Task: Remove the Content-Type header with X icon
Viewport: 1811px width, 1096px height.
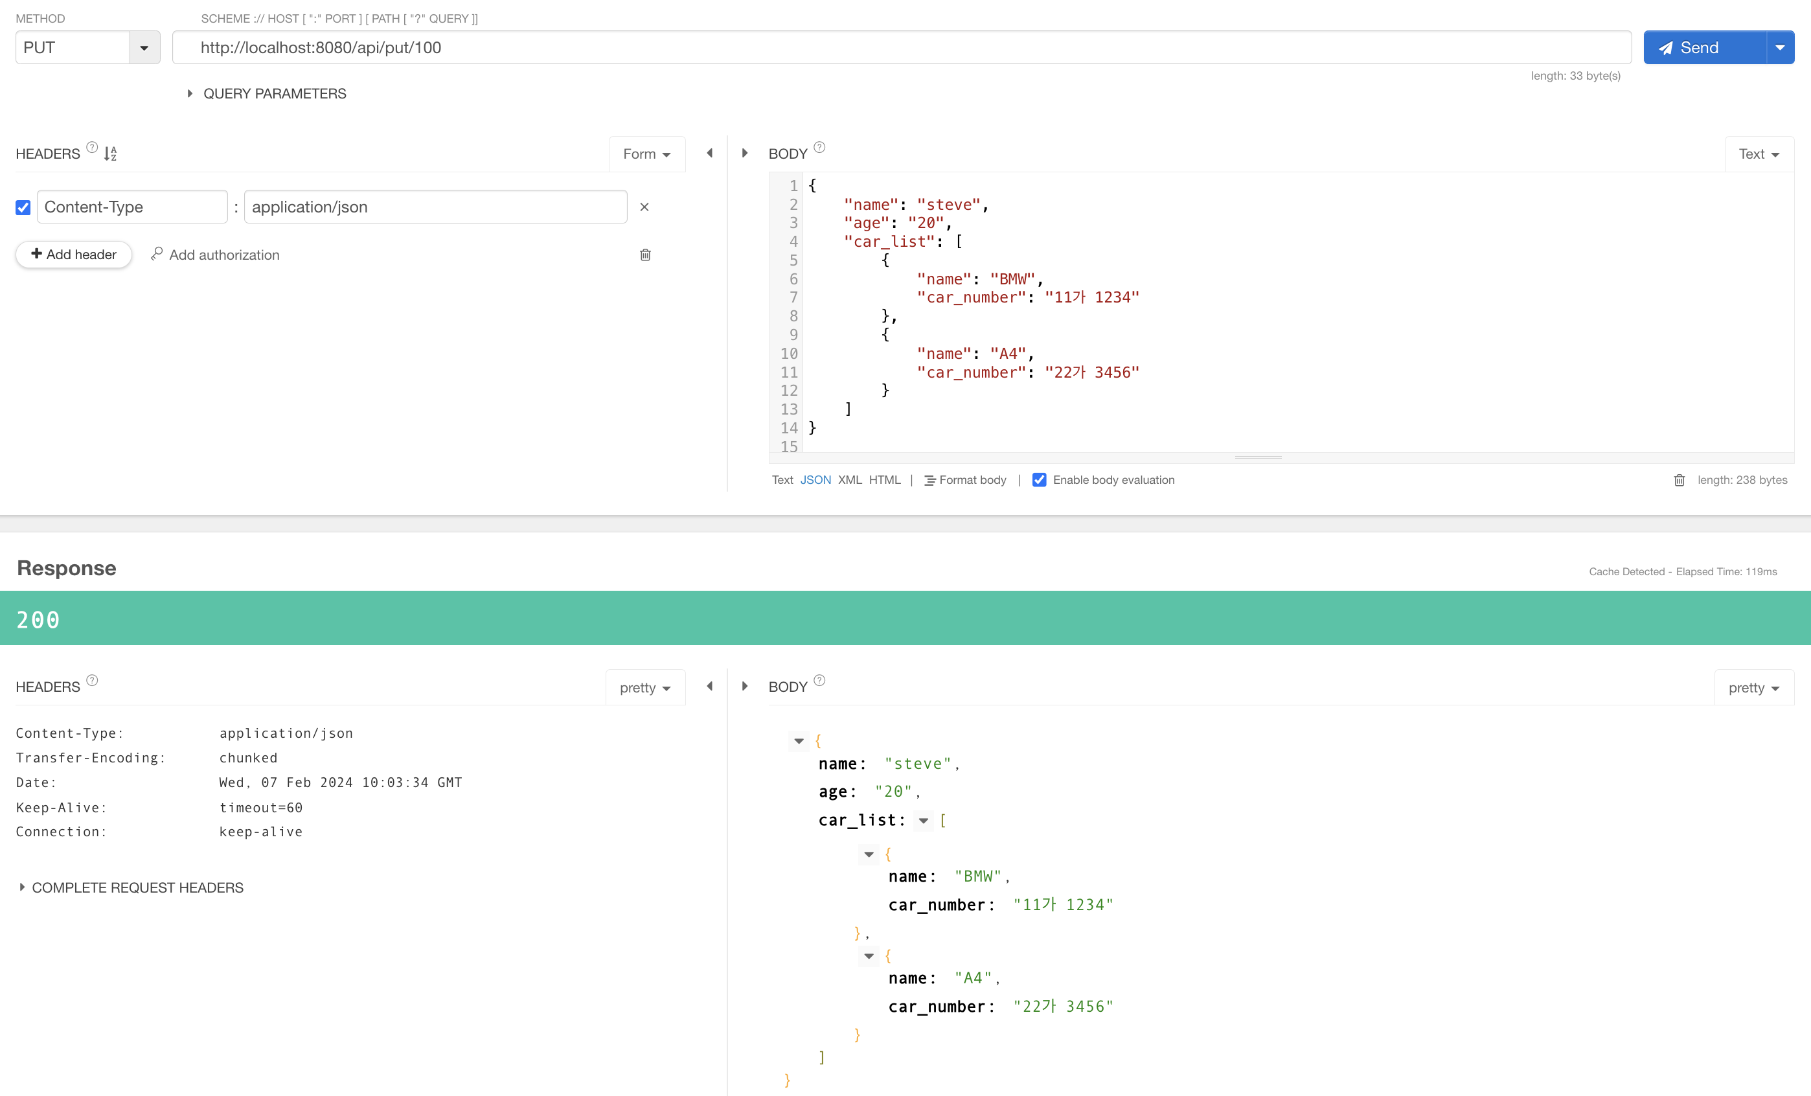Action: 644,207
